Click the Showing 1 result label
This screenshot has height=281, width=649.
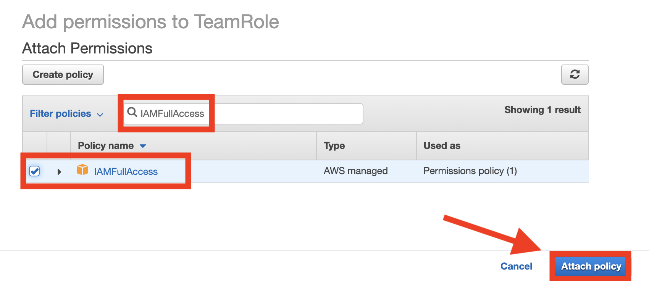point(542,110)
